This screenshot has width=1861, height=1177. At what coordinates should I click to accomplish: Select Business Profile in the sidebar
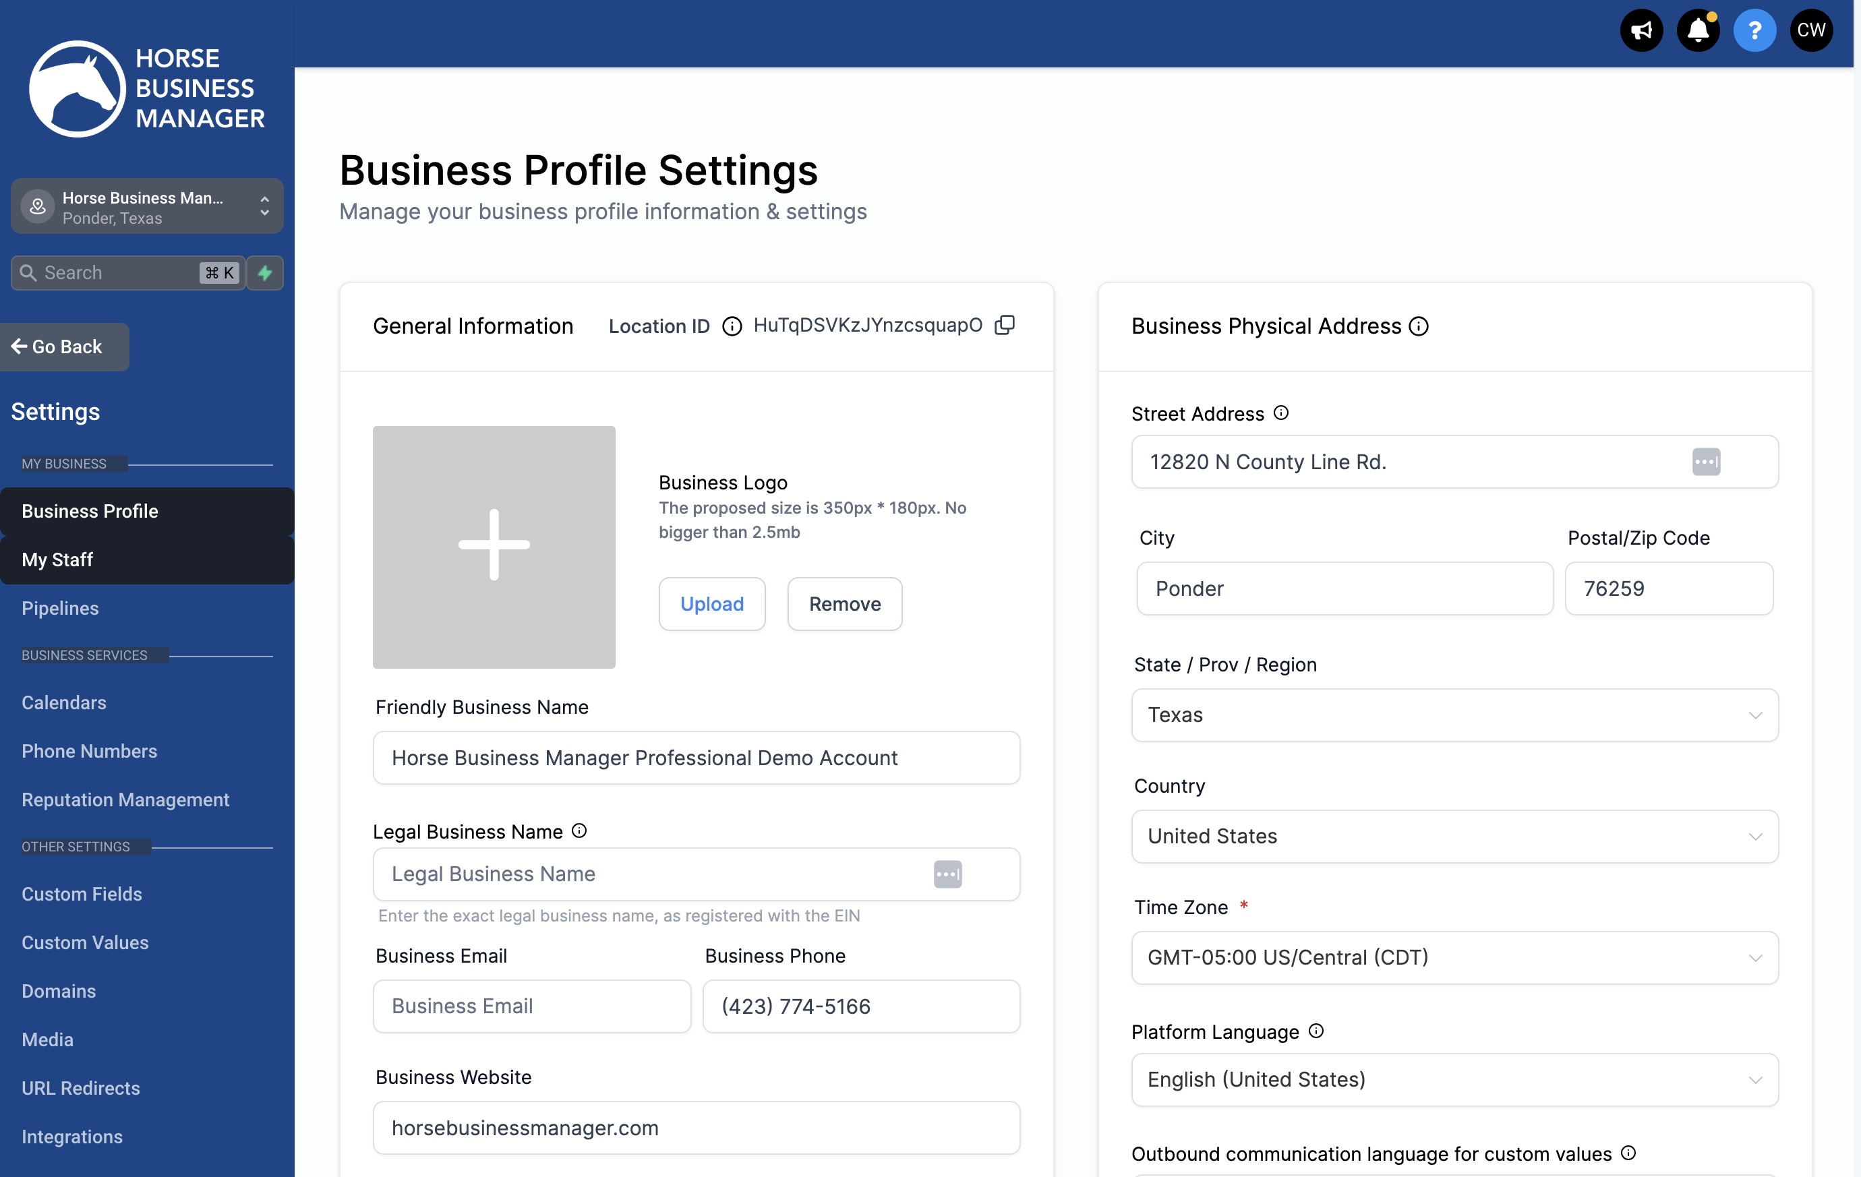(x=147, y=511)
